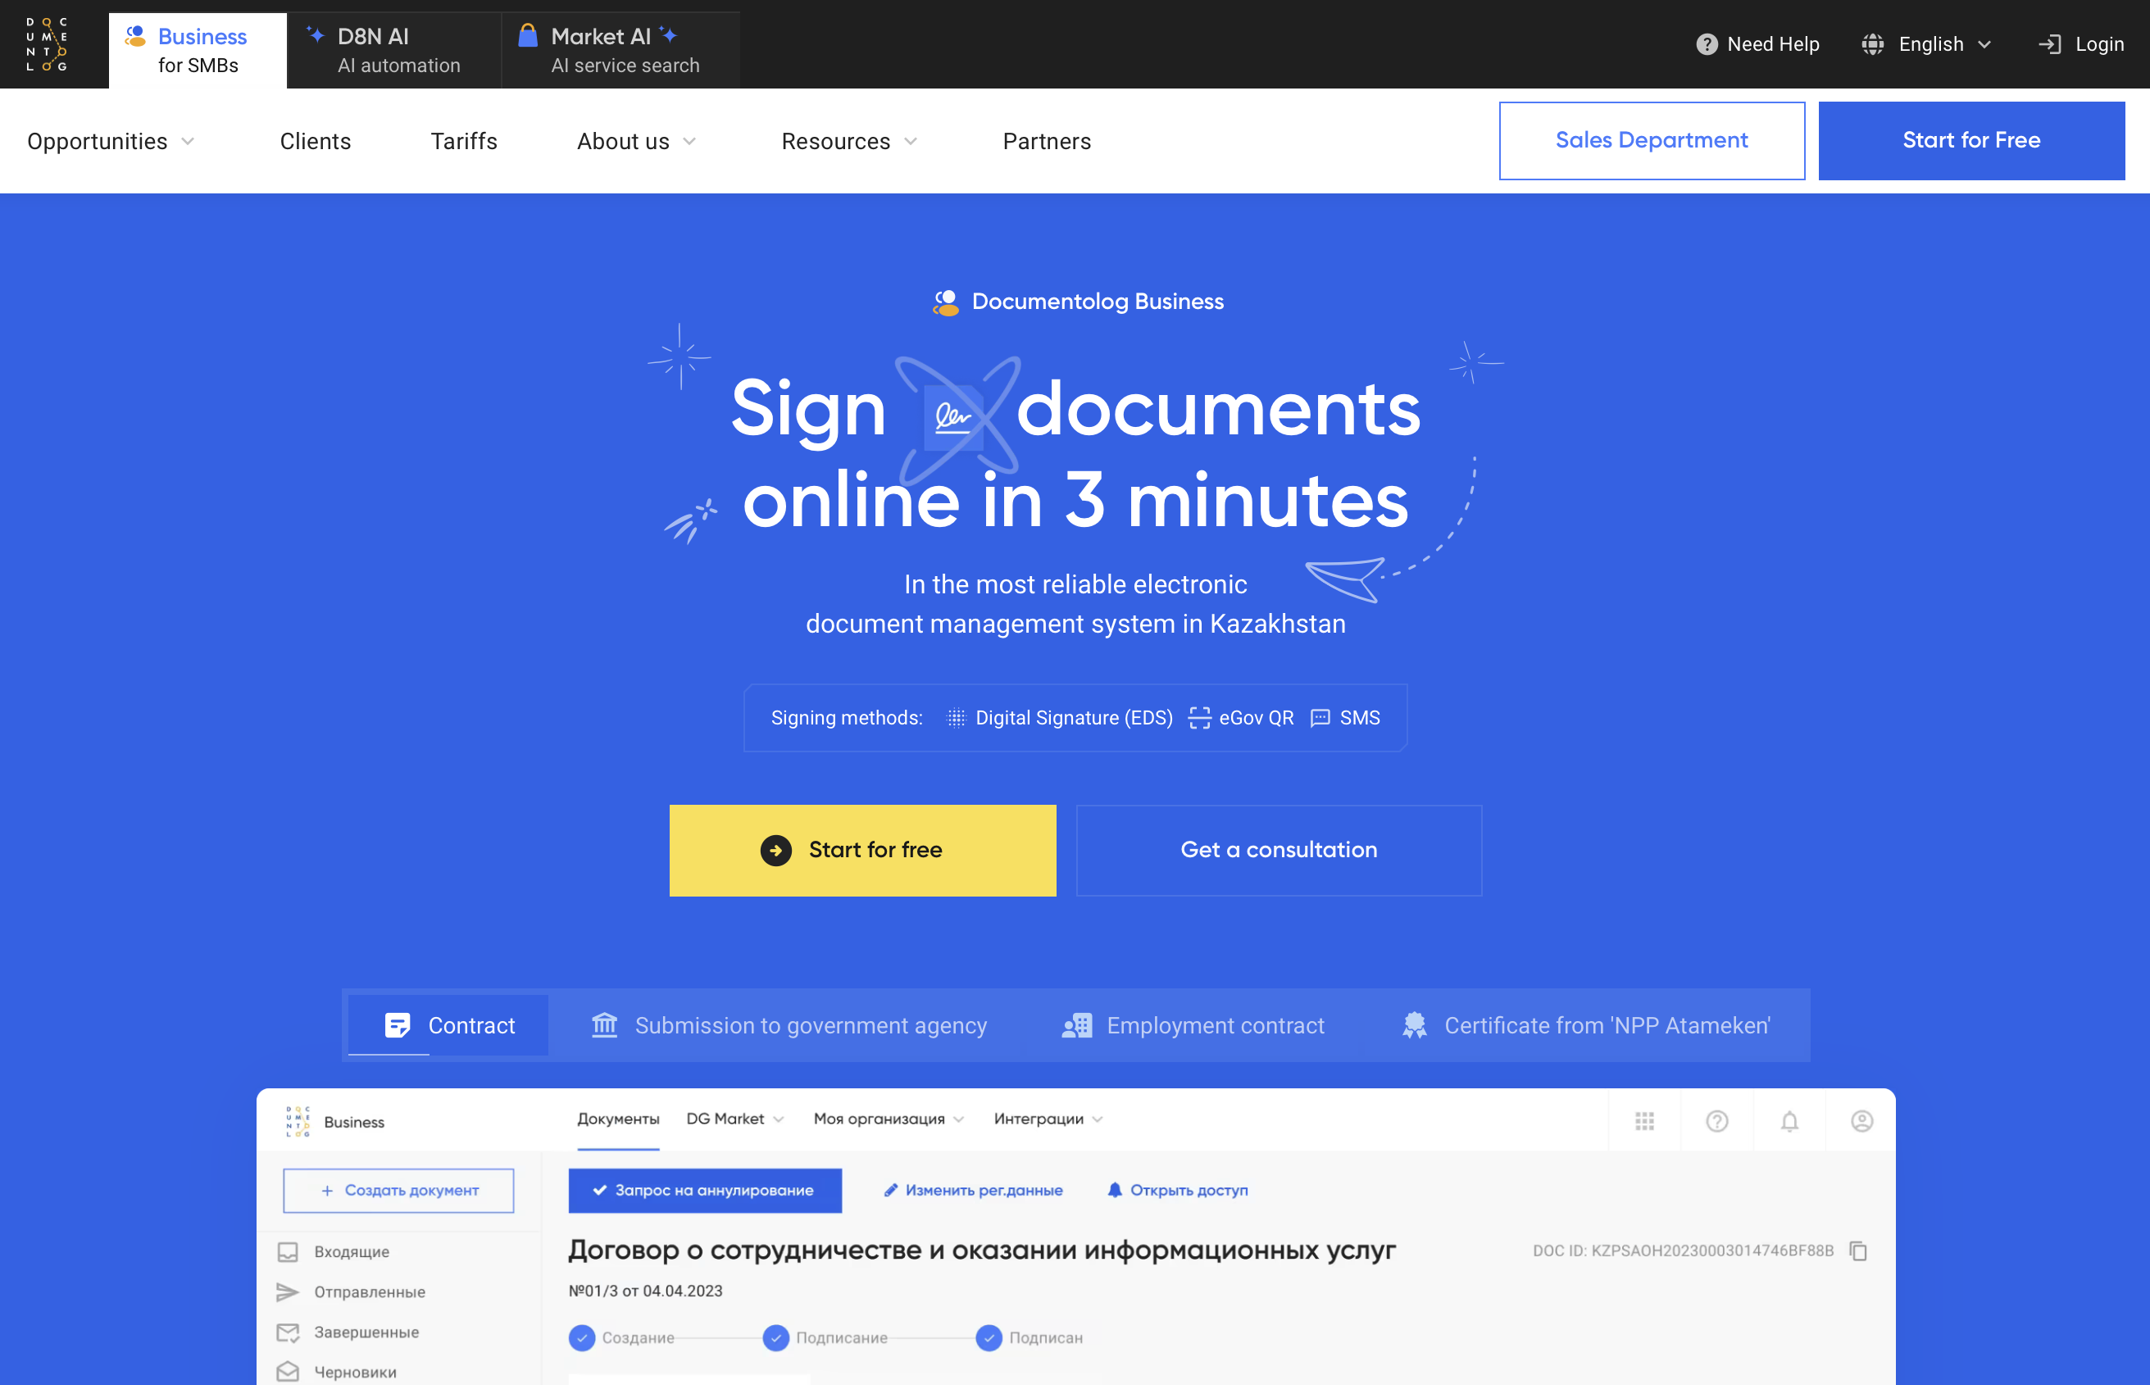The height and width of the screenshot is (1385, 2150).
Task: Open the English language selector
Action: pyautogui.click(x=1927, y=44)
